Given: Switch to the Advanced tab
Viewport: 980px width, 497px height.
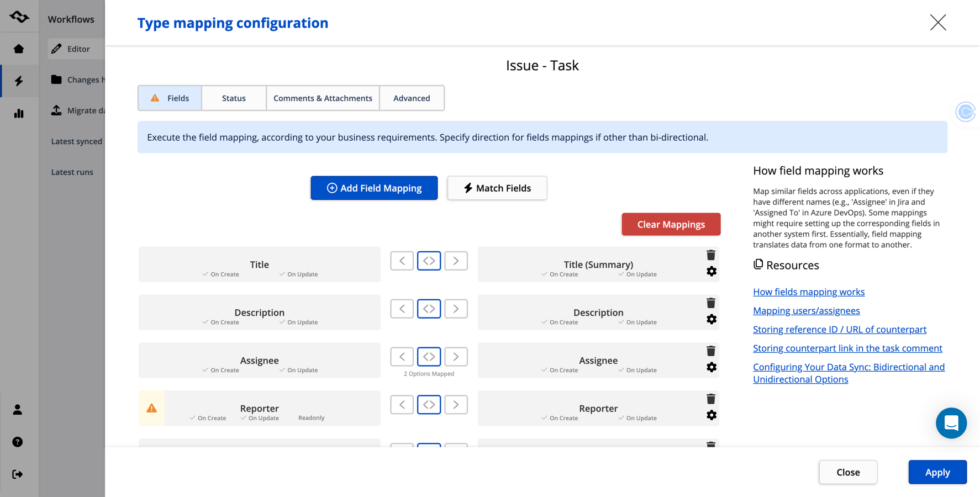Looking at the screenshot, I should pyautogui.click(x=412, y=98).
